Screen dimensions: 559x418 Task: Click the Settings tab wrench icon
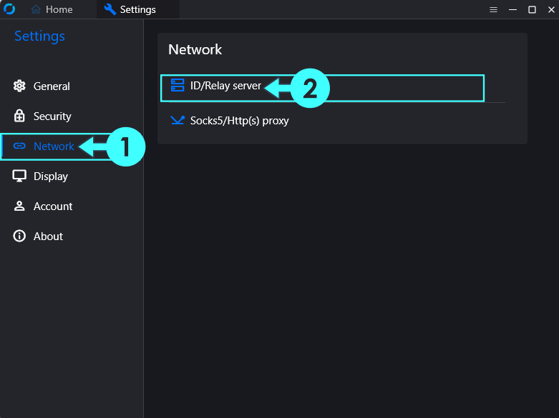click(x=110, y=9)
